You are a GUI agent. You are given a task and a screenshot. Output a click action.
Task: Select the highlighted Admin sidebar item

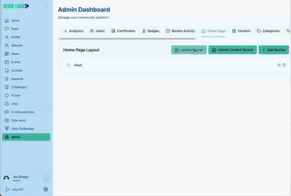(x=26, y=137)
